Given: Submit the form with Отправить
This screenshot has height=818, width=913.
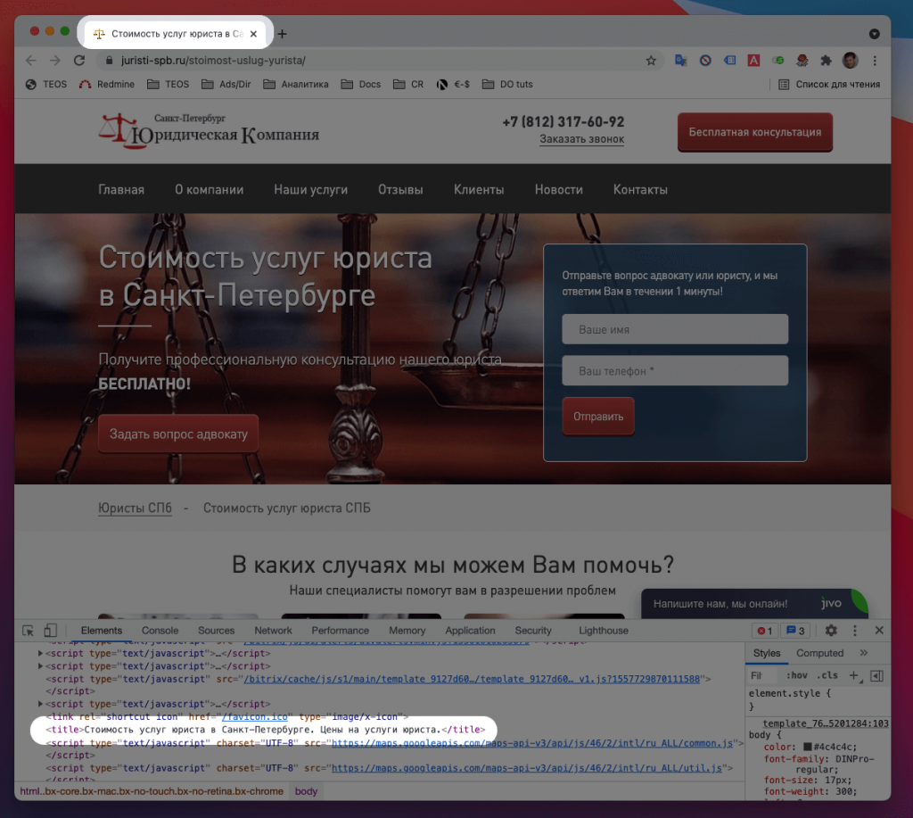Looking at the screenshot, I should point(598,417).
